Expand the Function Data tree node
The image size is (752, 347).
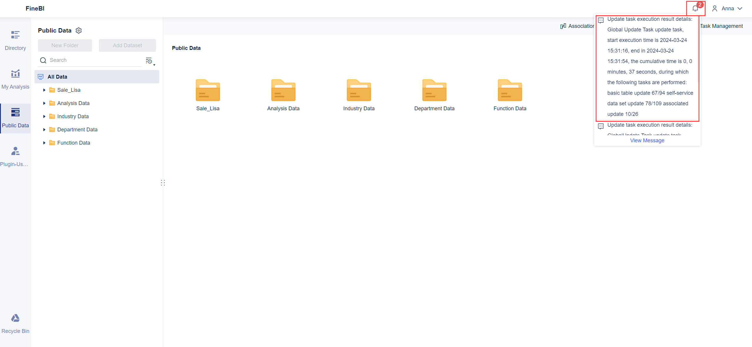(x=44, y=143)
